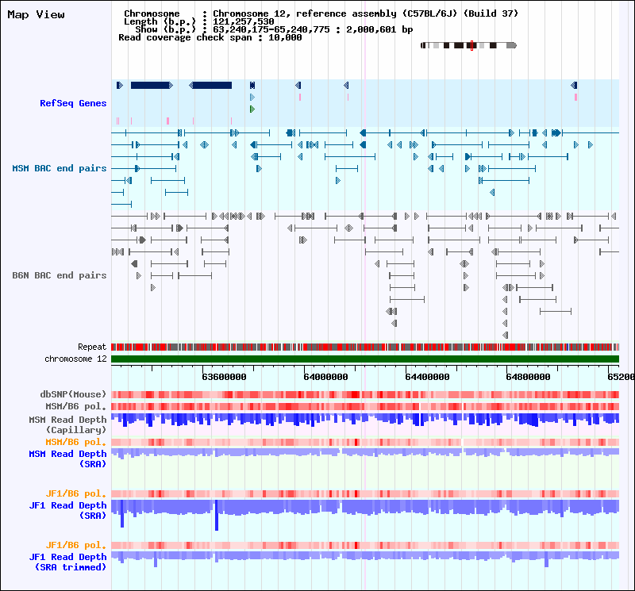The width and height of the screenshot is (635, 591).
Task: Click the 64800000 ruler position label
Action: pos(528,377)
